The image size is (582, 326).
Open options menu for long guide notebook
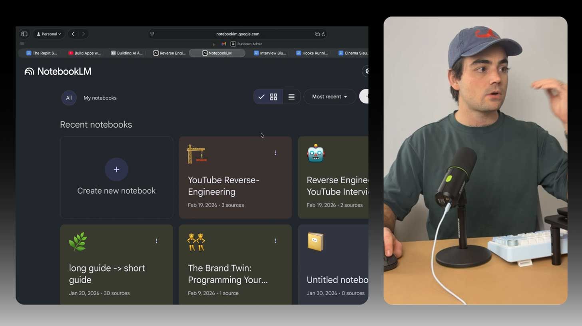pos(156,241)
